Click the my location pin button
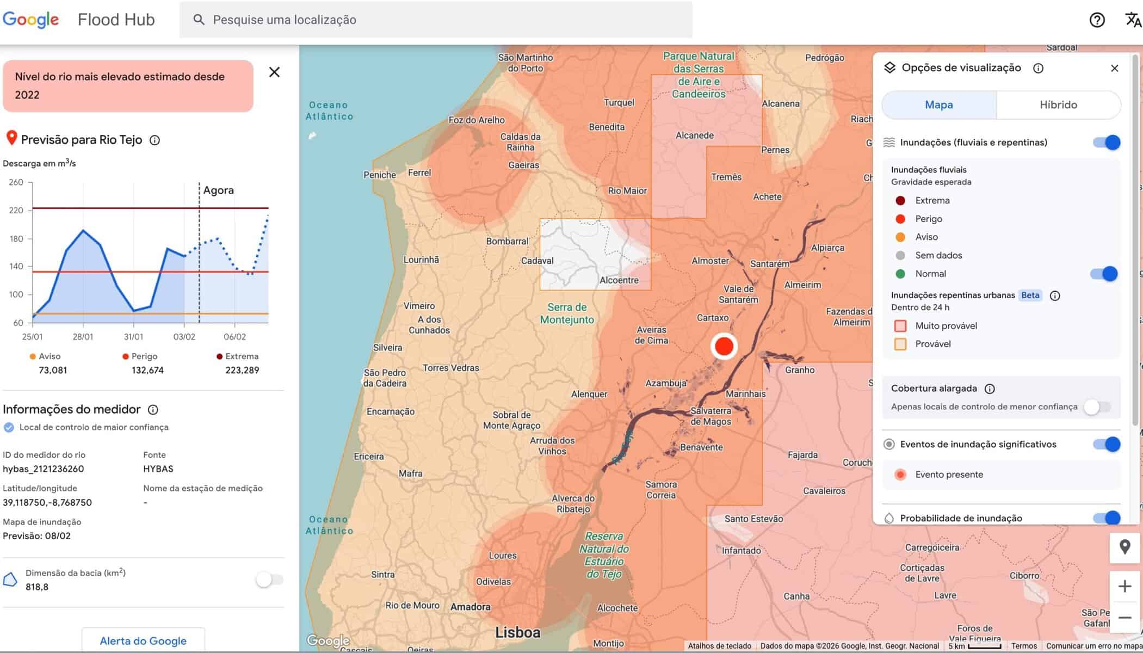The width and height of the screenshot is (1143, 653). (x=1125, y=547)
